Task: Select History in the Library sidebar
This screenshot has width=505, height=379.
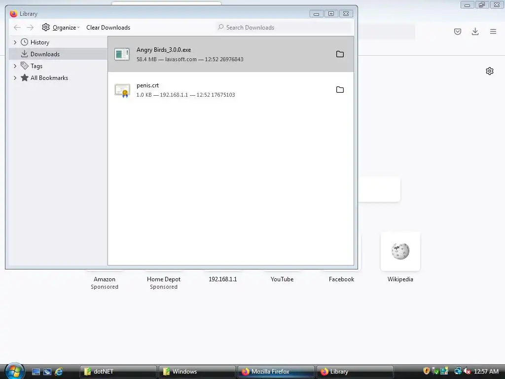Action: point(39,42)
